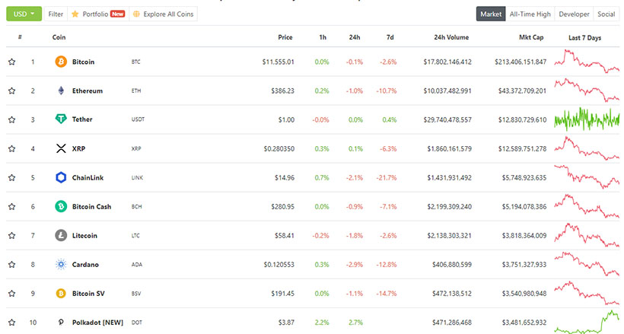Favorite Bitcoin with its star
Viewport: 624px width, 334px height.
pos(12,62)
